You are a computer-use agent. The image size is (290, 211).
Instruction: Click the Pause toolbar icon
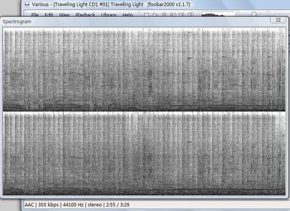[164, 15]
